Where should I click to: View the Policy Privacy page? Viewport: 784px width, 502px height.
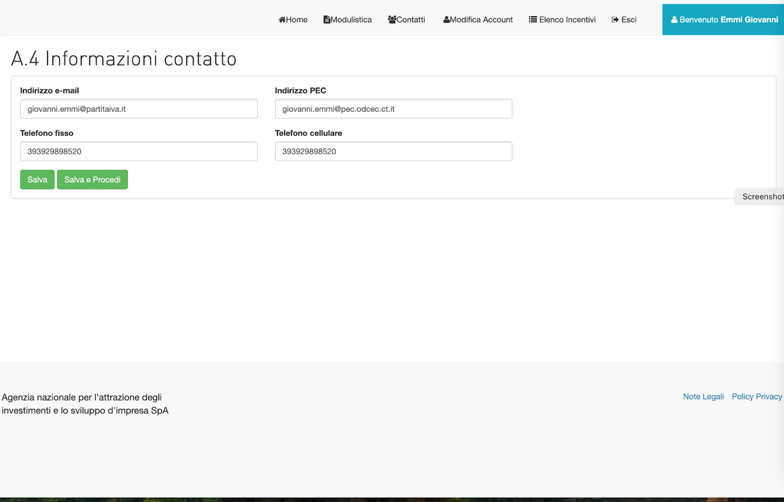point(757,396)
